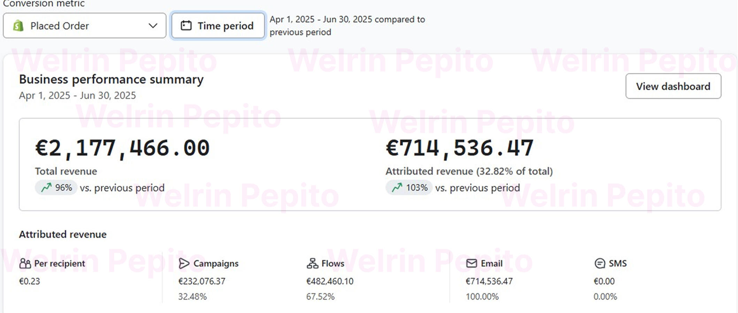This screenshot has height=313, width=738.
Task: Open the Time period picker
Action: [218, 26]
